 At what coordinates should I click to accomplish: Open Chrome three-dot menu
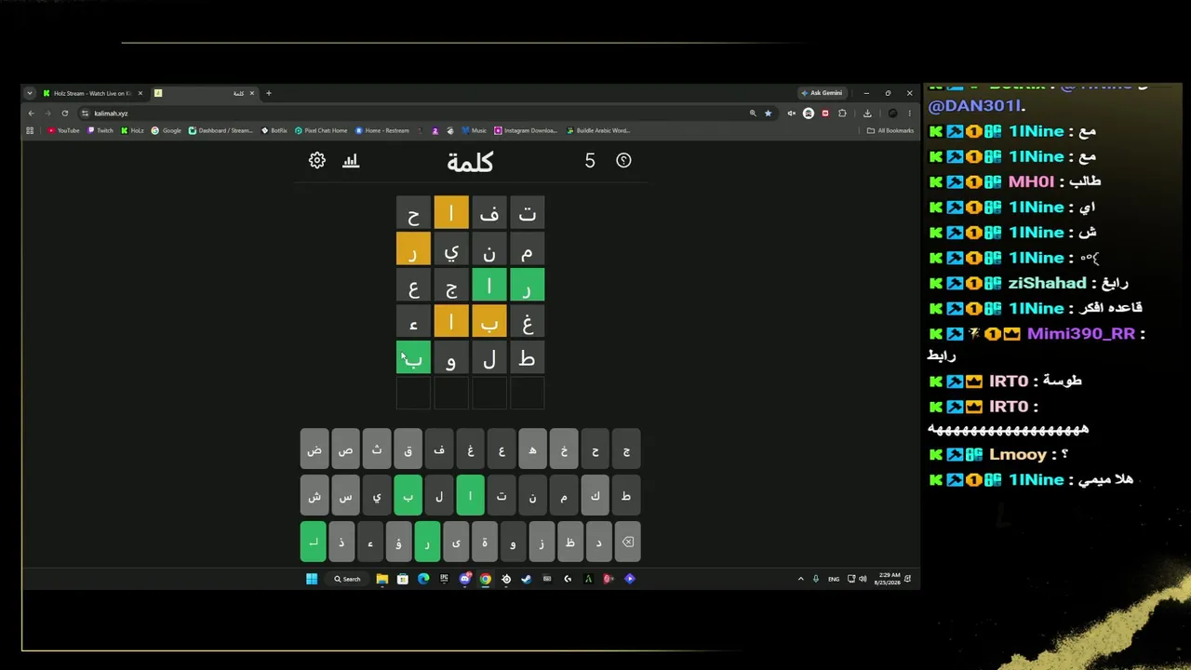910,113
